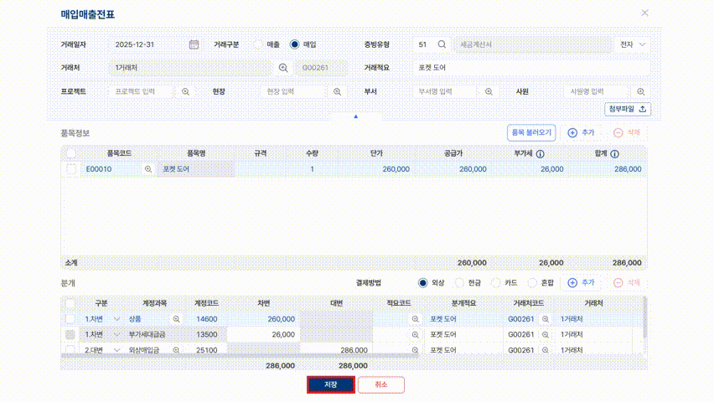714x402 pixels.
Task: Click the 사원 search magnifier icon
Action: (x=640, y=91)
